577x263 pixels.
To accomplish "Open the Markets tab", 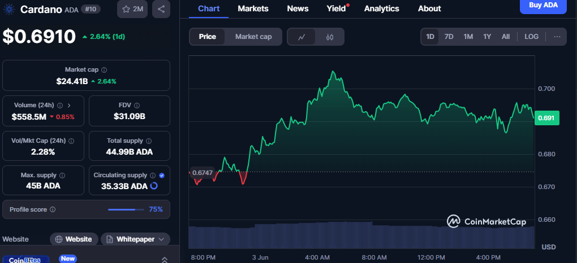I will [x=253, y=8].
